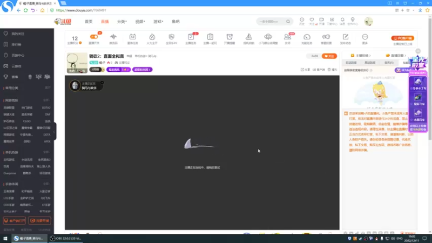Image resolution: width=432 pixels, height=243 pixels.
Task: Open the 关注 heart icon in the header
Action: point(312,19)
